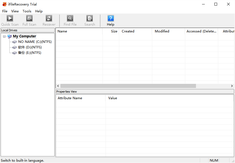
Task: Sort by Accessed (Deleted) column header
Action: click(201, 31)
